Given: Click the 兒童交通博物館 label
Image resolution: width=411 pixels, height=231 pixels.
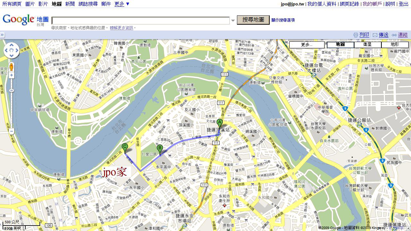Looking at the screenshot, I should pos(276,80).
